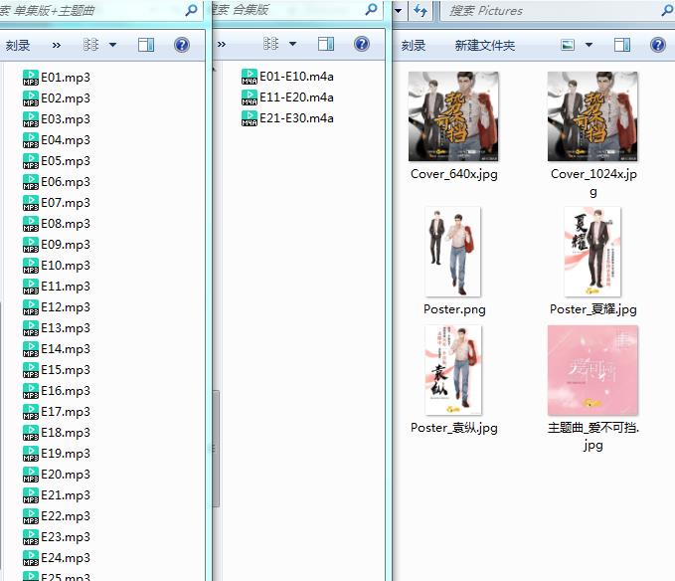Select the pink 主题曲_爱不可挡.jpg thumbnail
The height and width of the screenshot is (581, 675).
592,370
